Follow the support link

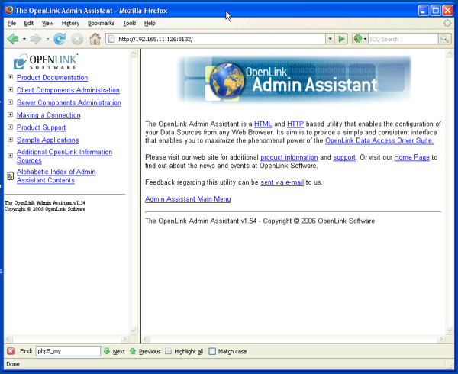click(344, 157)
